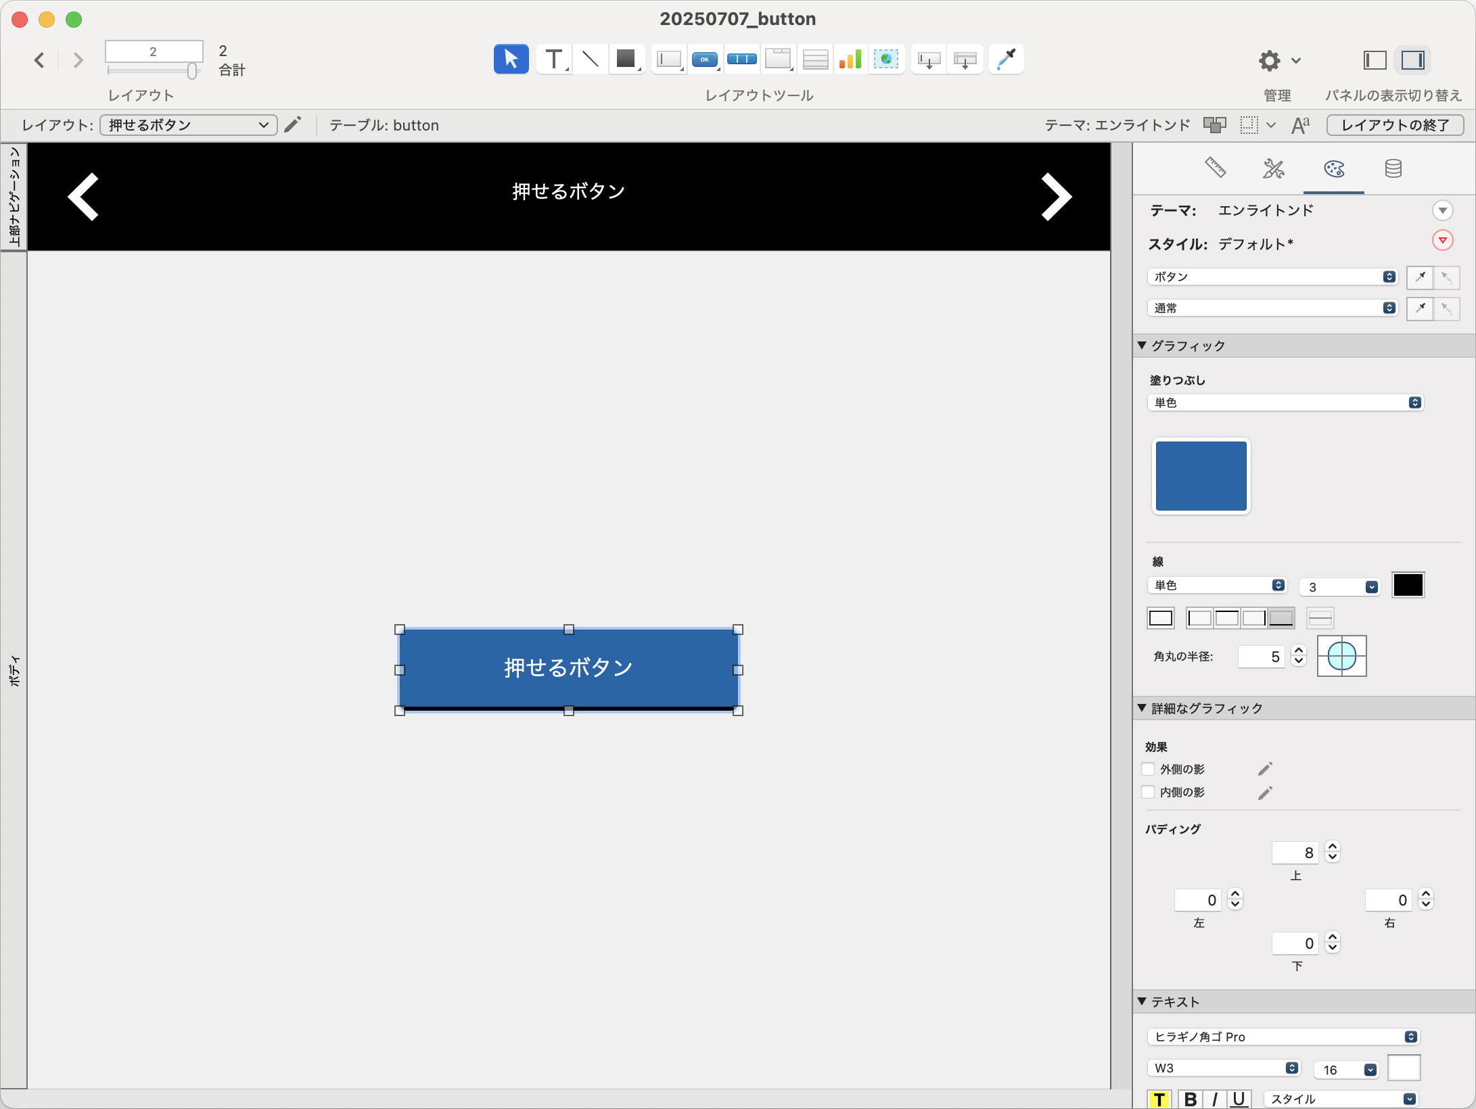Select the Web Viewer tool
The image size is (1476, 1109).
[x=886, y=60]
